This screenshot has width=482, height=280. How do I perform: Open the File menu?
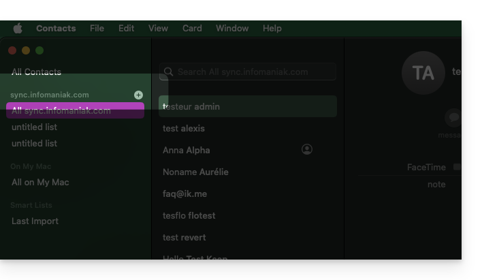tap(97, 29)
